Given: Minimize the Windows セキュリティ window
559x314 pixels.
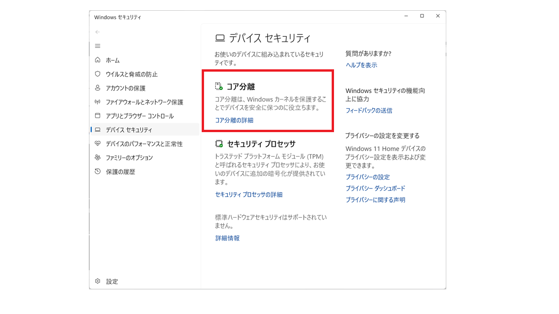Looking at the screenshot, I should (406, 16).
